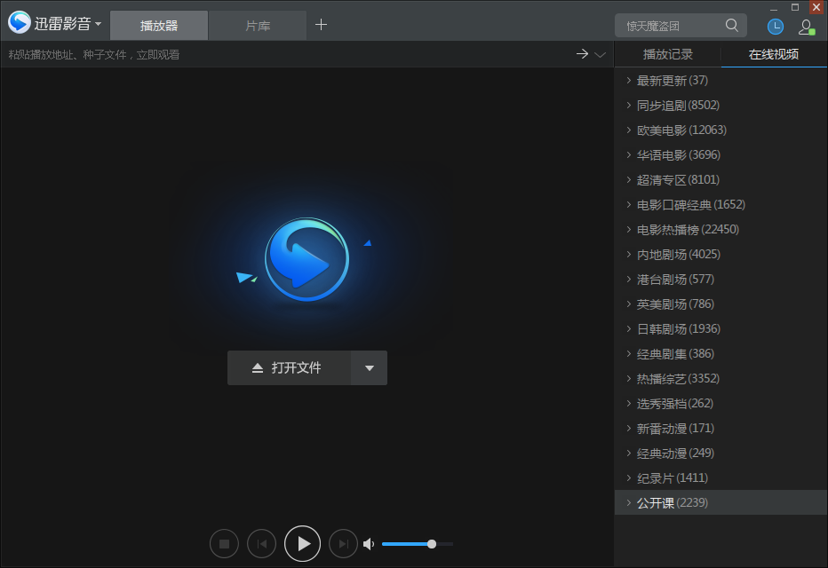This screenshot has height=568, width=828.
Task: Switch to the 片库 tab
Action: 257,25
